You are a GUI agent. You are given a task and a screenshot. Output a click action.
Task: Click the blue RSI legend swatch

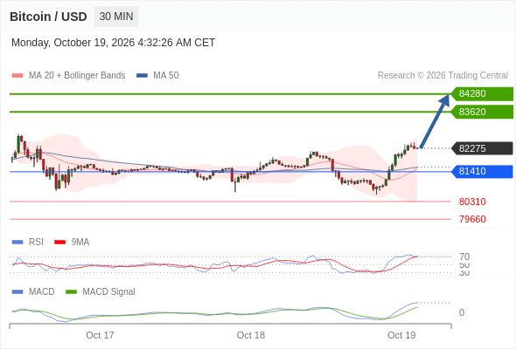[x=17, y=243]
